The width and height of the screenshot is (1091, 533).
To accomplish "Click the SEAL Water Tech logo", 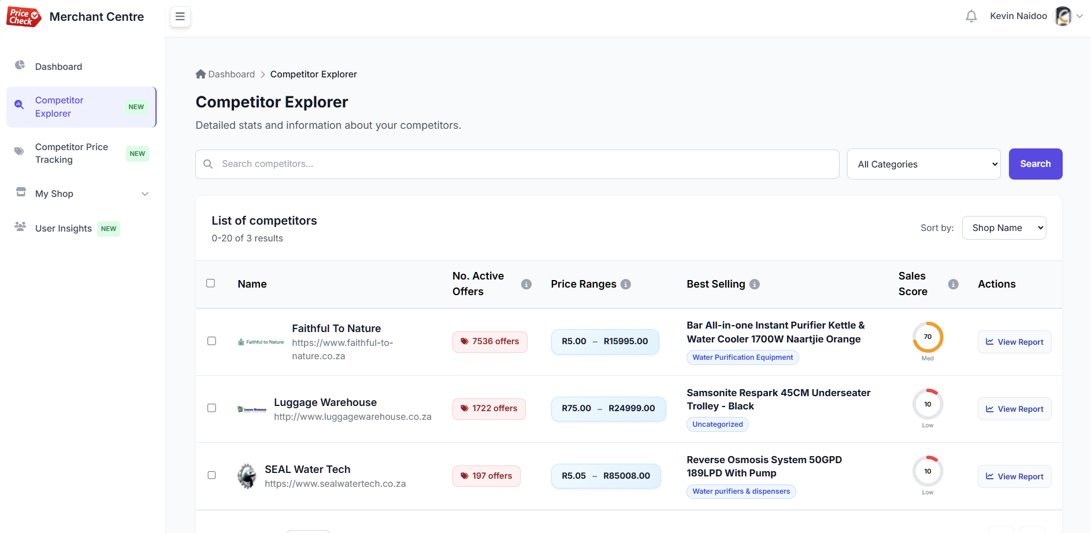I will point(247,476).
